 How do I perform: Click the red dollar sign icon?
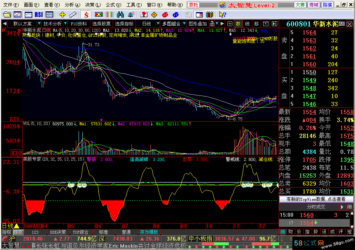pyautogui.click(x=86, y=15)
